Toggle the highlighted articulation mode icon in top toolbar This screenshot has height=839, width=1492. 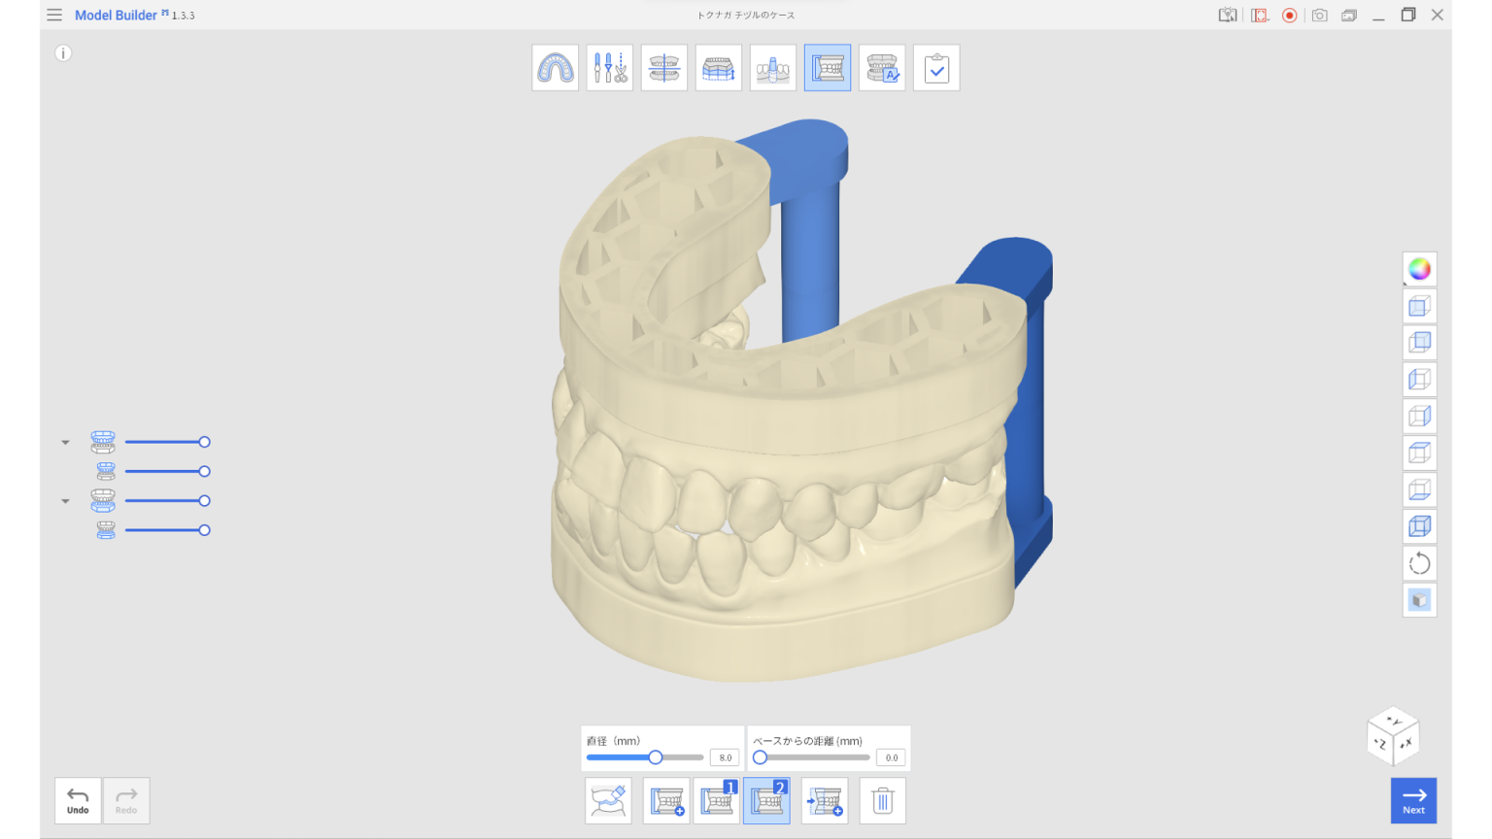coord(827,67)
